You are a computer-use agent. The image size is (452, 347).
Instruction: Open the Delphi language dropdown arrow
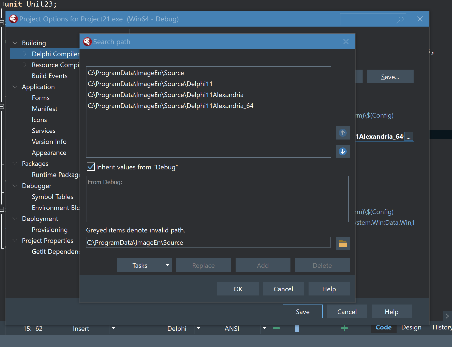tap(198, 328)
